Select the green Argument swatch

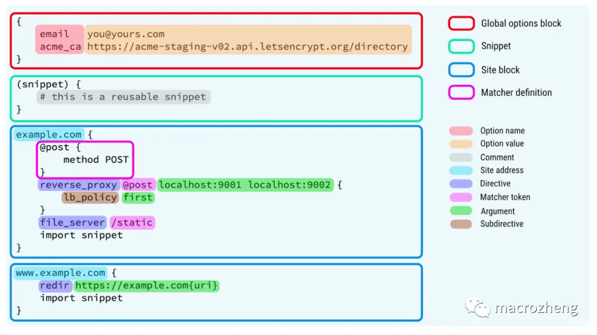point(461,211)
